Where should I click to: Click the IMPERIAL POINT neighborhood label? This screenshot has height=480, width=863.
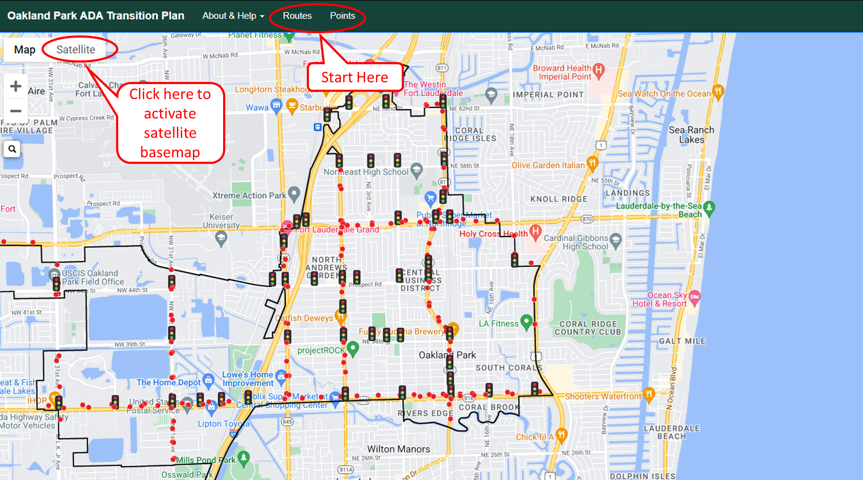point(548,95)
